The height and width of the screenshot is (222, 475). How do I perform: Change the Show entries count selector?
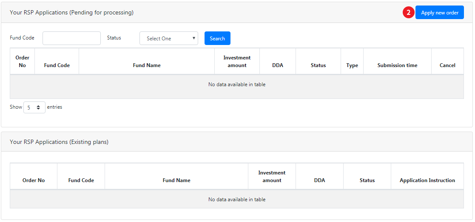tap(34, 107)
